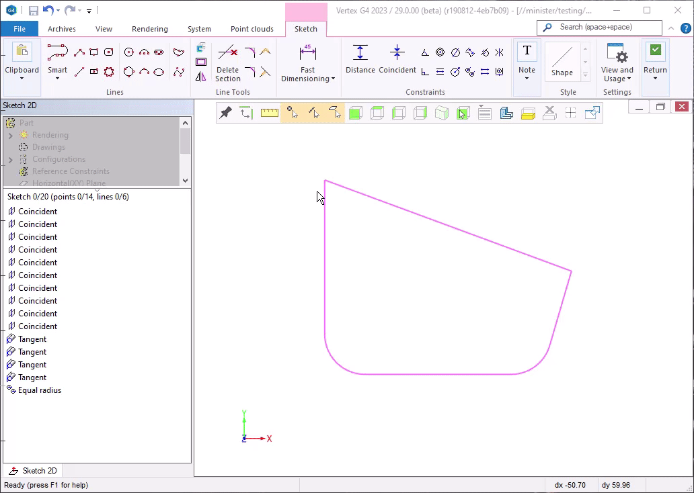Image resolution: width=694 pixels, height=493 pixels.
Task: Toggle point selection filter
Action: click(x=292, y=113)
